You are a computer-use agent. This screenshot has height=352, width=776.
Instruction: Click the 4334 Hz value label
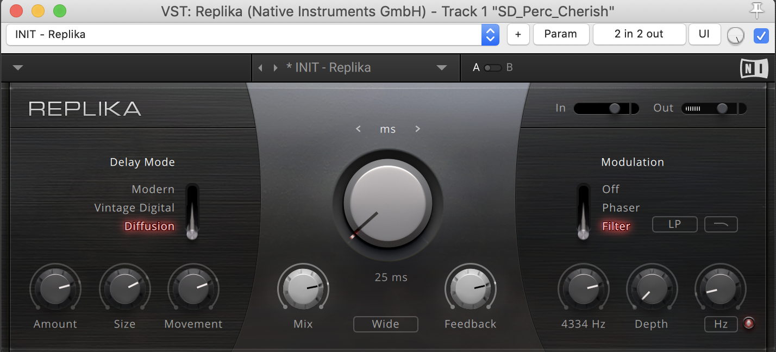(x=583, y=324)
